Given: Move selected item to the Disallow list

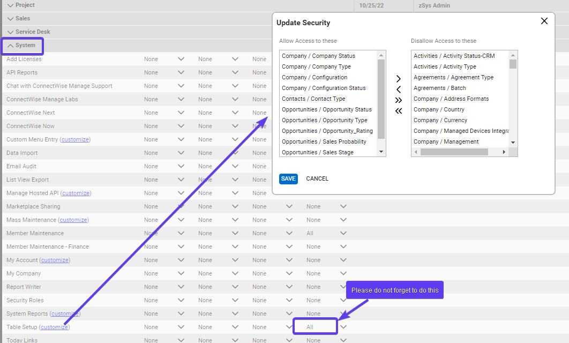Looking at the screenshot, I should point(398,78).
